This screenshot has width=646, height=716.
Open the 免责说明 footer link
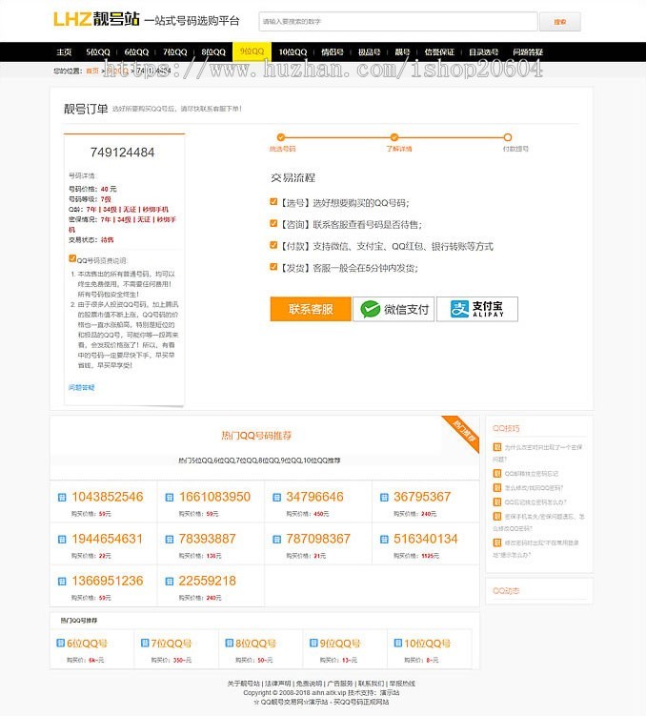pyautogui.click(x=309, y=684)
